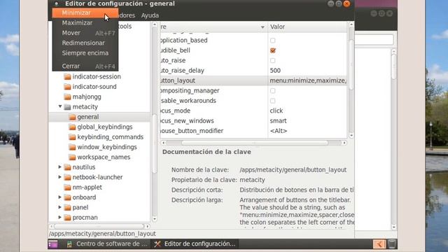Expand the nautilus tree node
448x252 pixels.
(60, 167)
